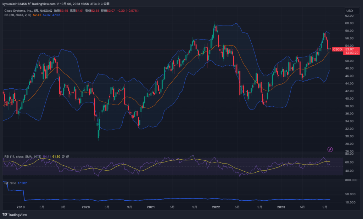363x219 pixels.
Task: Click the 9月 label following 2023's 5月
Action: [325, 207]
